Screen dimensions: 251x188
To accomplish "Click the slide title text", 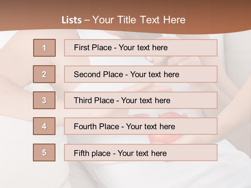I will (x=123, y=20).
